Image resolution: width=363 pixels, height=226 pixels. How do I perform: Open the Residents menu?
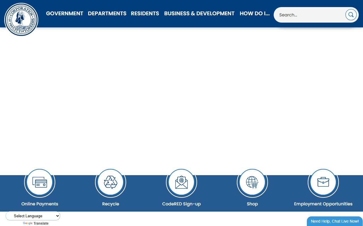pyautogui.click(x=145, y=14)
